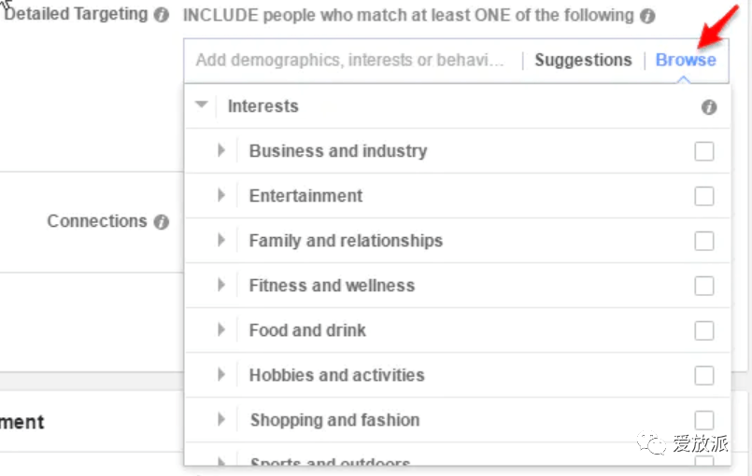This screenshot has width=752, height=476.
Task: Click info icon next to Connections
Action: pos(161,222)
